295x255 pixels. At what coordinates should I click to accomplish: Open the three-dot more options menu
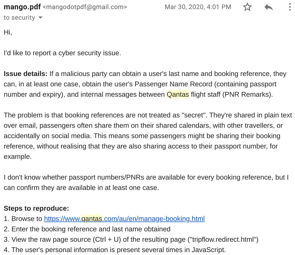(290, 7)
